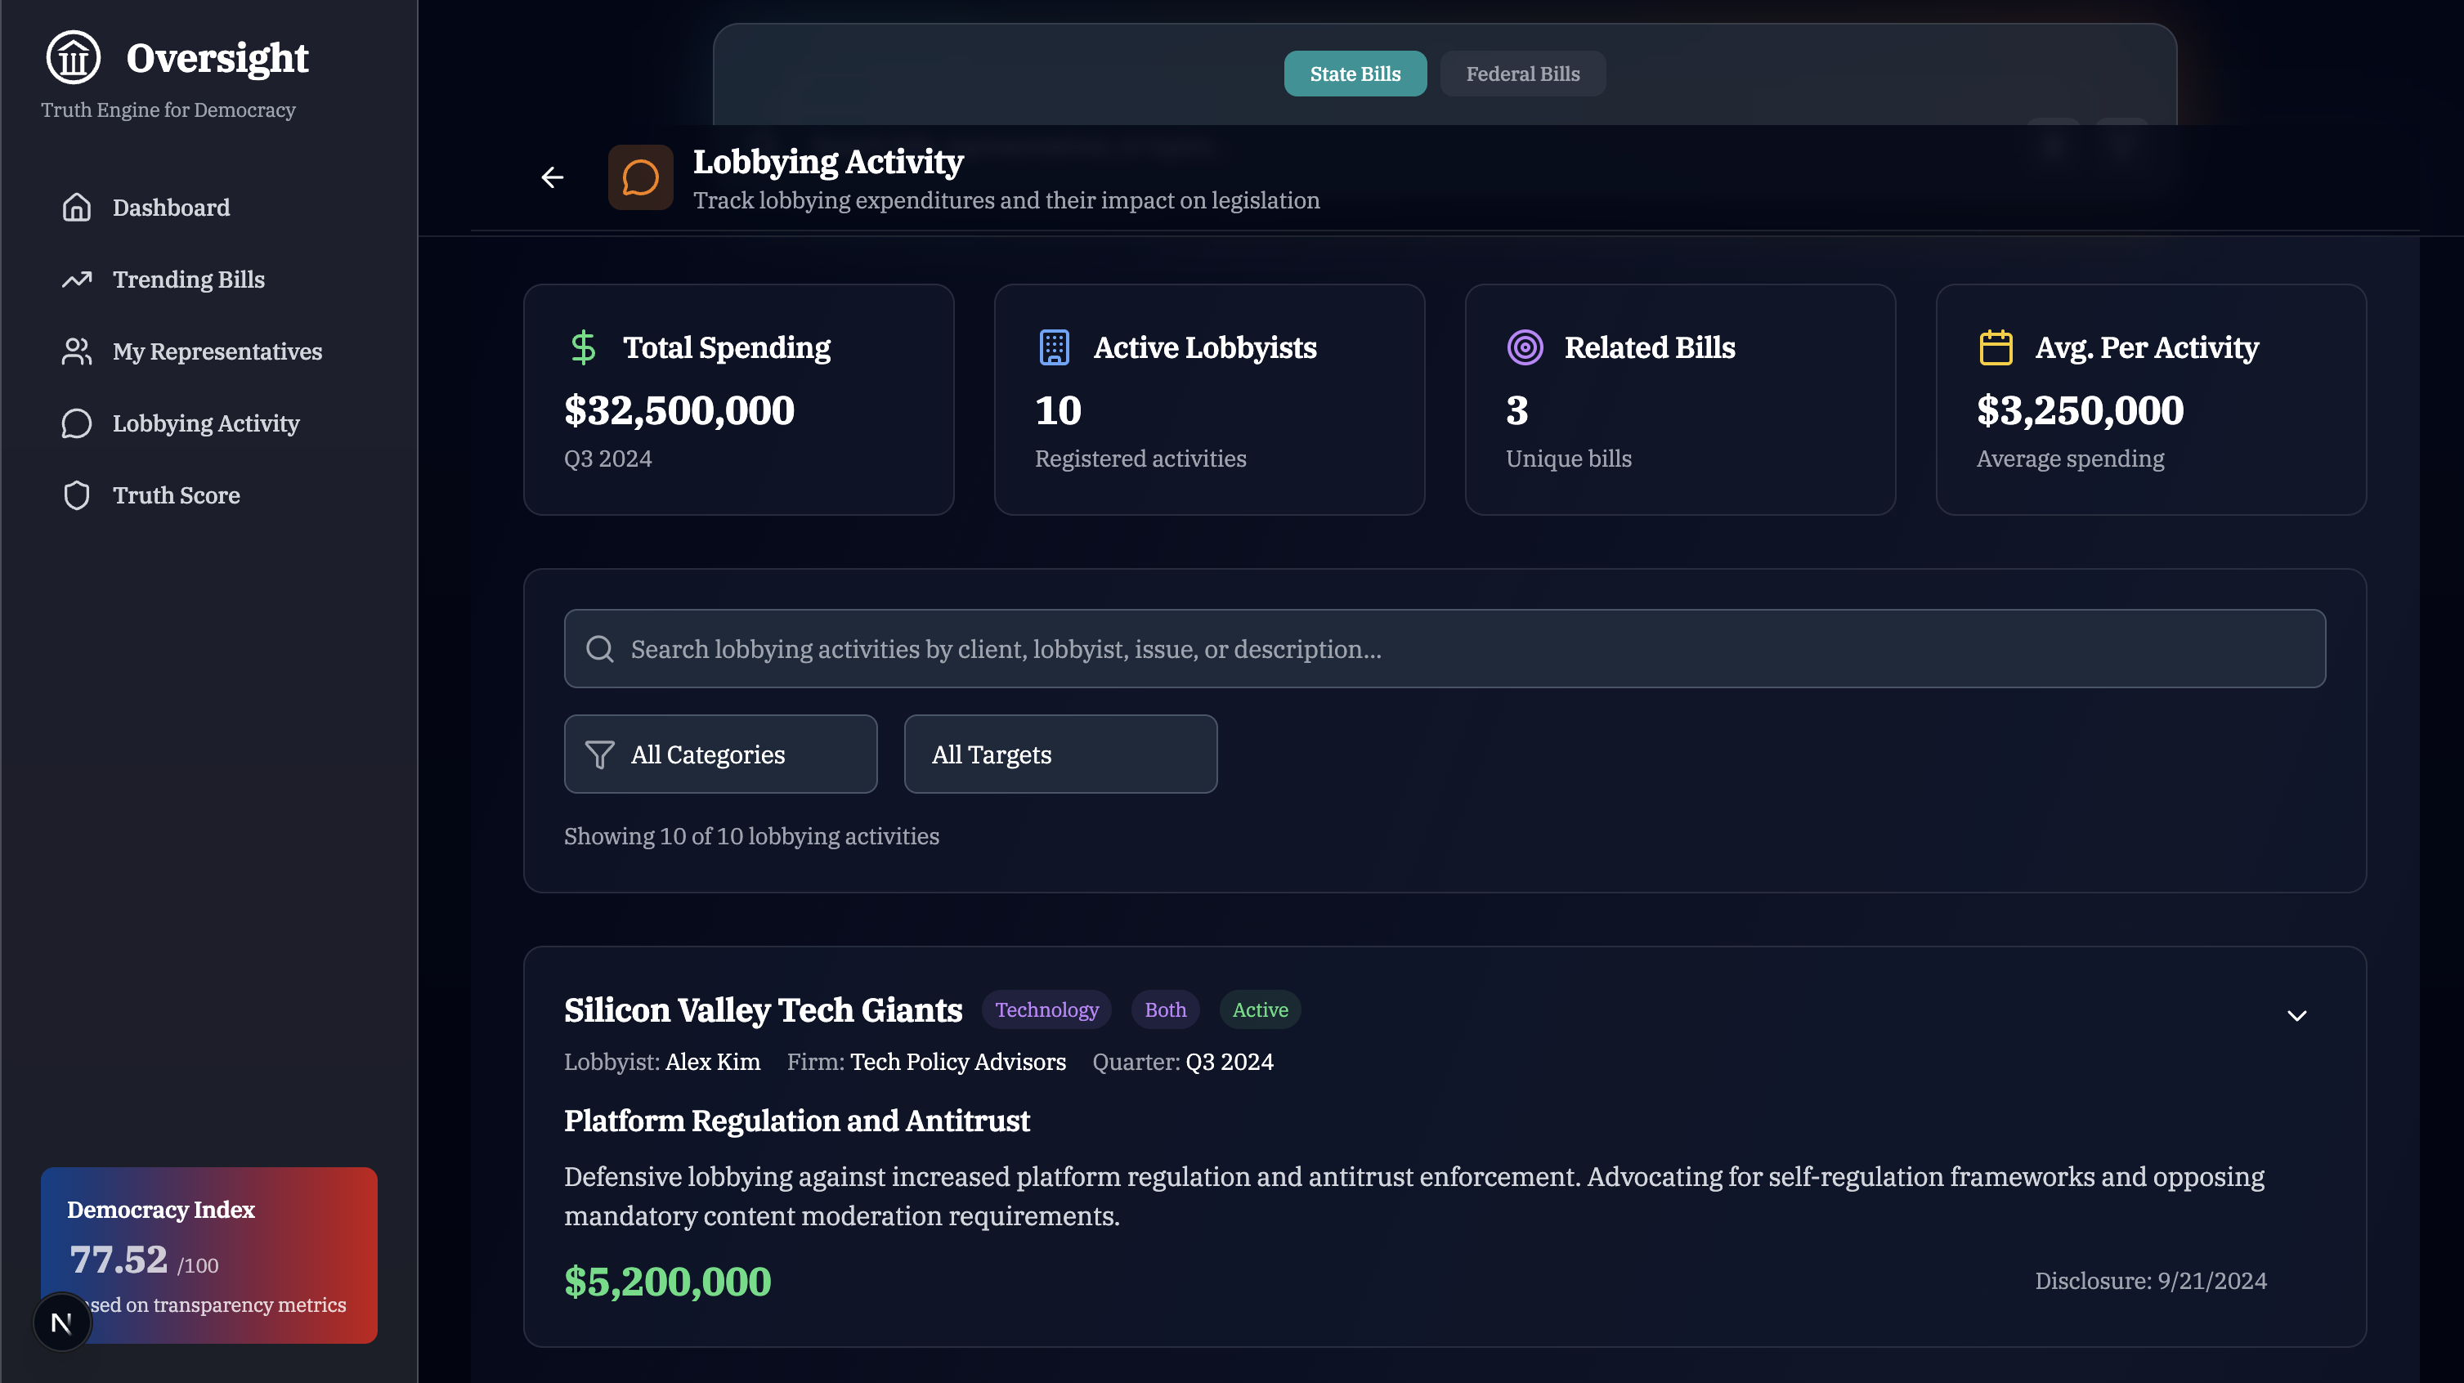Click the Trending Bills arrow icon

click(x=77, y=280)
